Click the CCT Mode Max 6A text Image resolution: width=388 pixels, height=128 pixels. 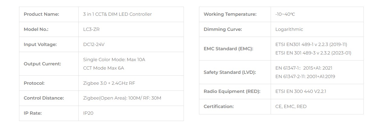point(103,68)
